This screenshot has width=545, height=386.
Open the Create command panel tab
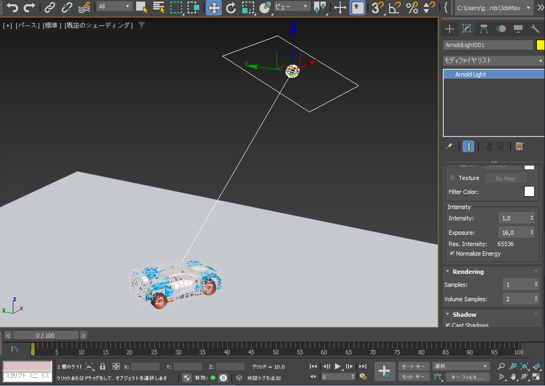[x=450, y=29]
